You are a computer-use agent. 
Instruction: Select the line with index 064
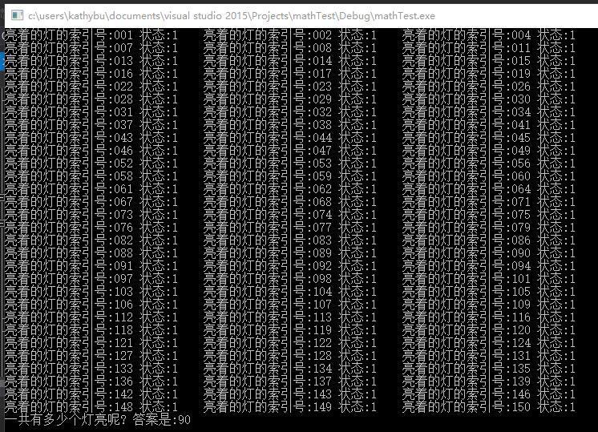[489, 189]
